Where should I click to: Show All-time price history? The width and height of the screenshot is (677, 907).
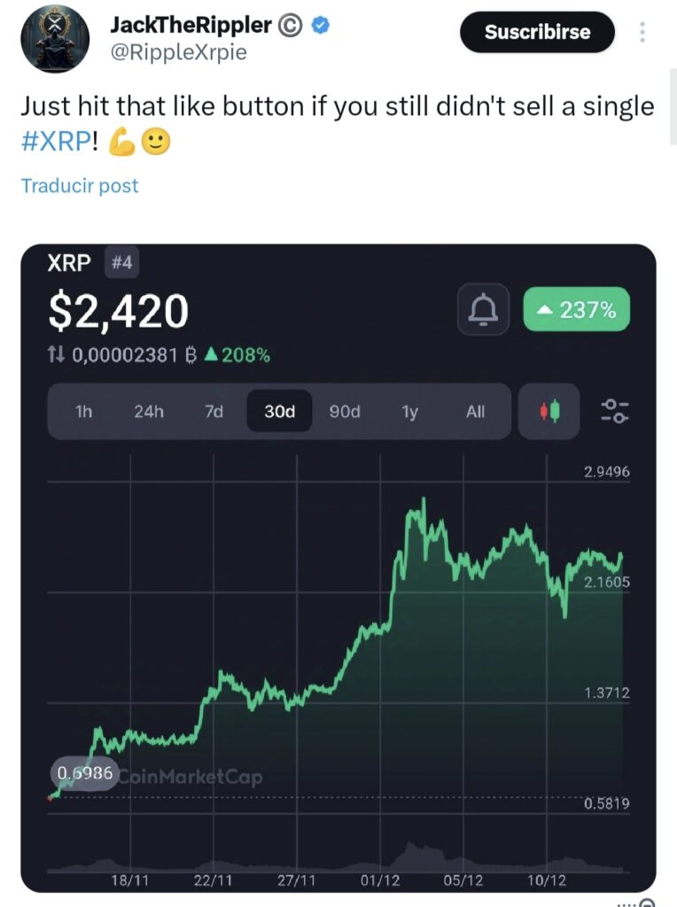point(476,412)
